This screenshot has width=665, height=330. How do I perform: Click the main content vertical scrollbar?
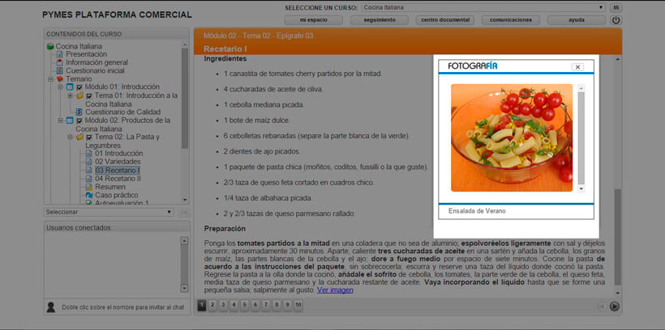(x=617, y=176)
